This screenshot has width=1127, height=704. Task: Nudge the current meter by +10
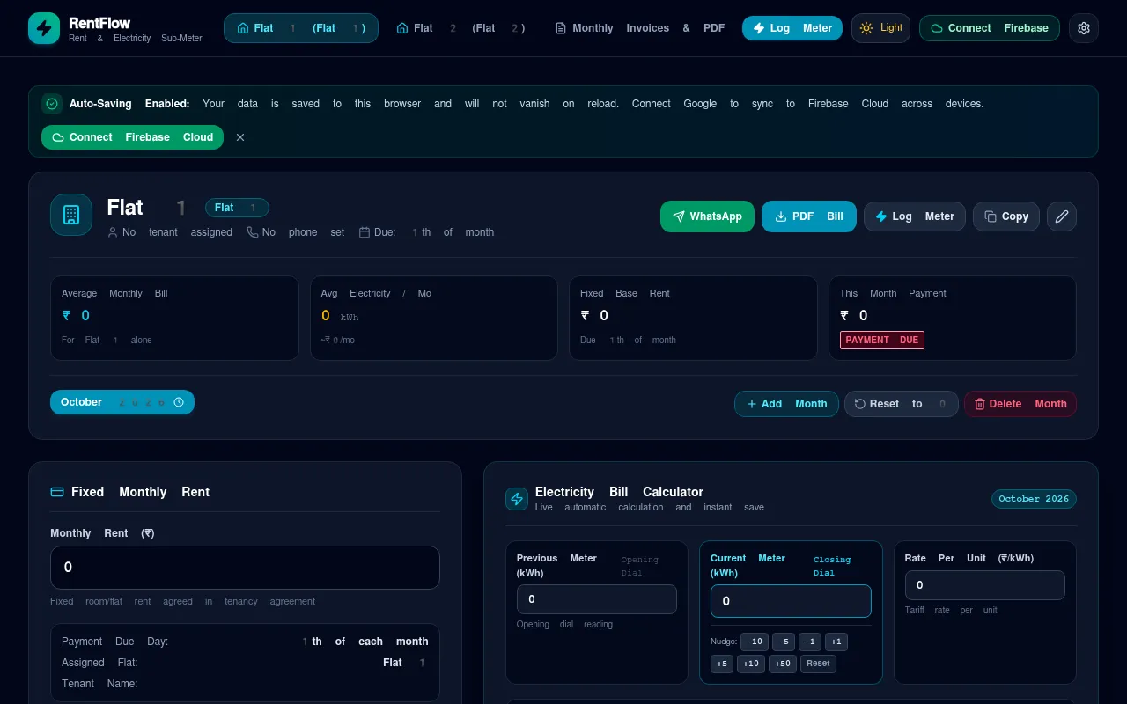[751, 664]
